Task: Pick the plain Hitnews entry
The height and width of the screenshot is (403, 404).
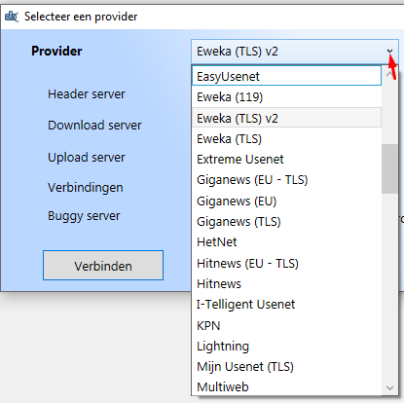Action: pyautogui.click(x=286, y=284)
